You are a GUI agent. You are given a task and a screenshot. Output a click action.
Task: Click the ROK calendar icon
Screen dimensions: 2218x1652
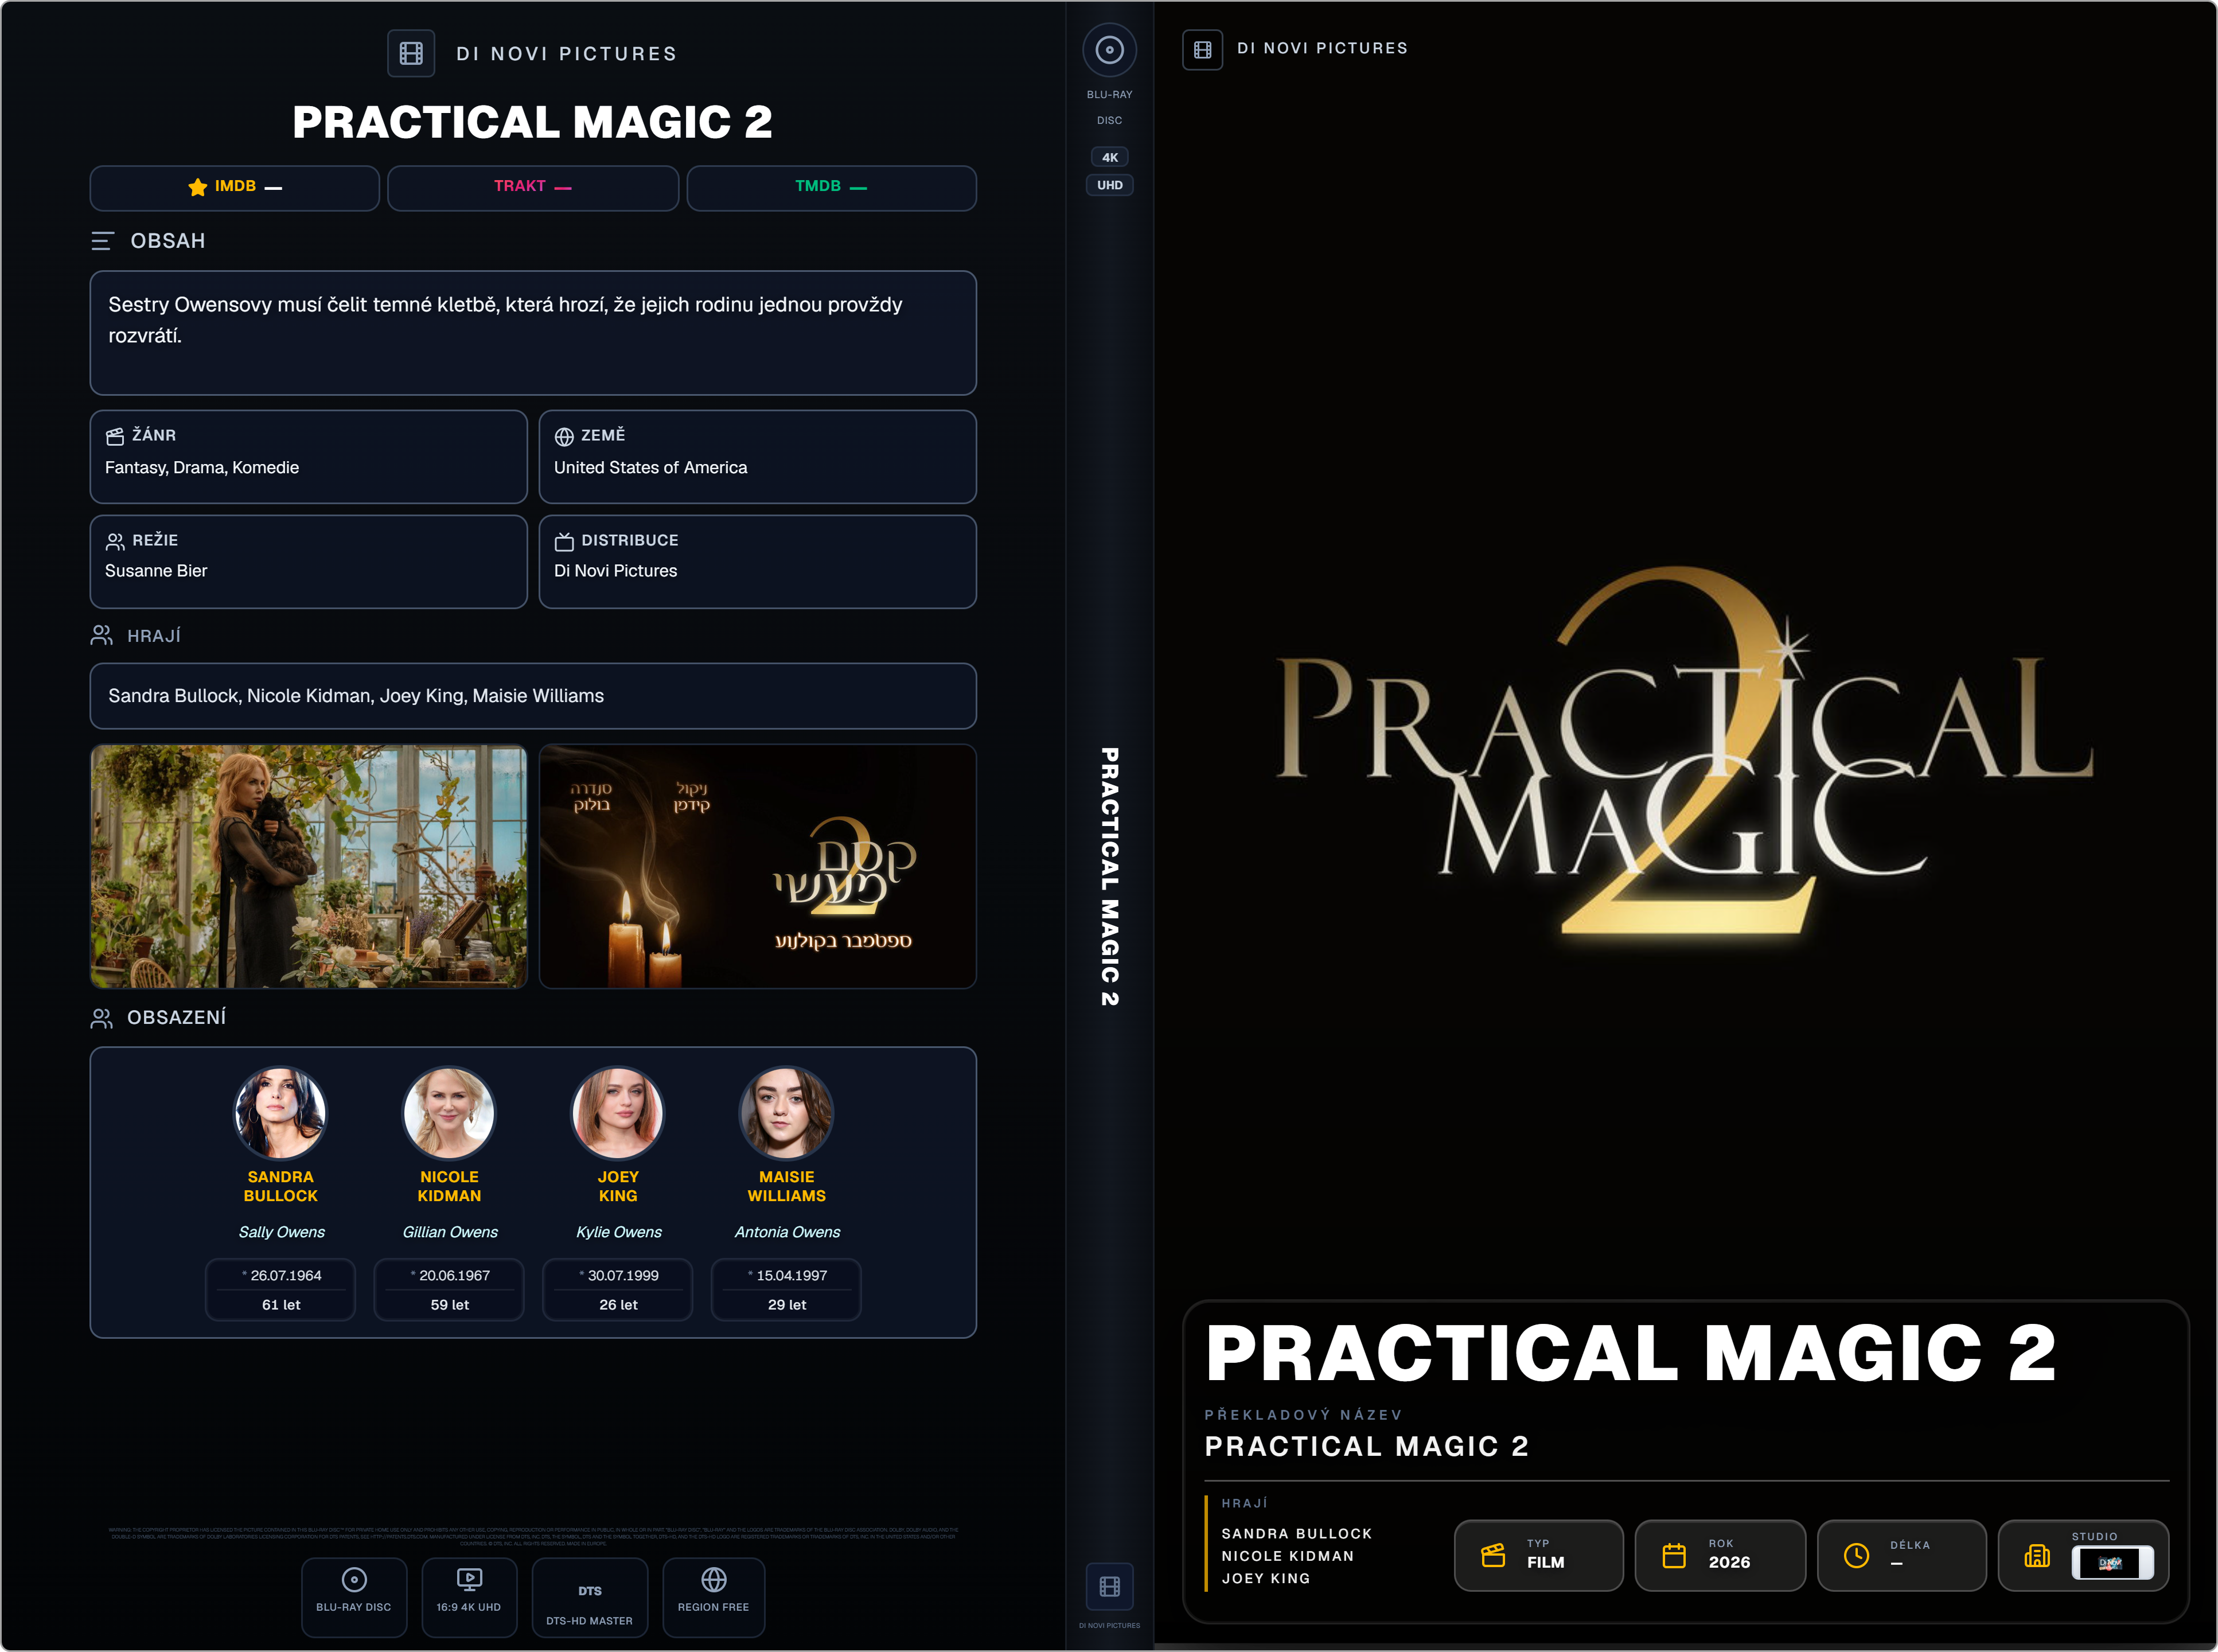click(x=1674, y=1555)
